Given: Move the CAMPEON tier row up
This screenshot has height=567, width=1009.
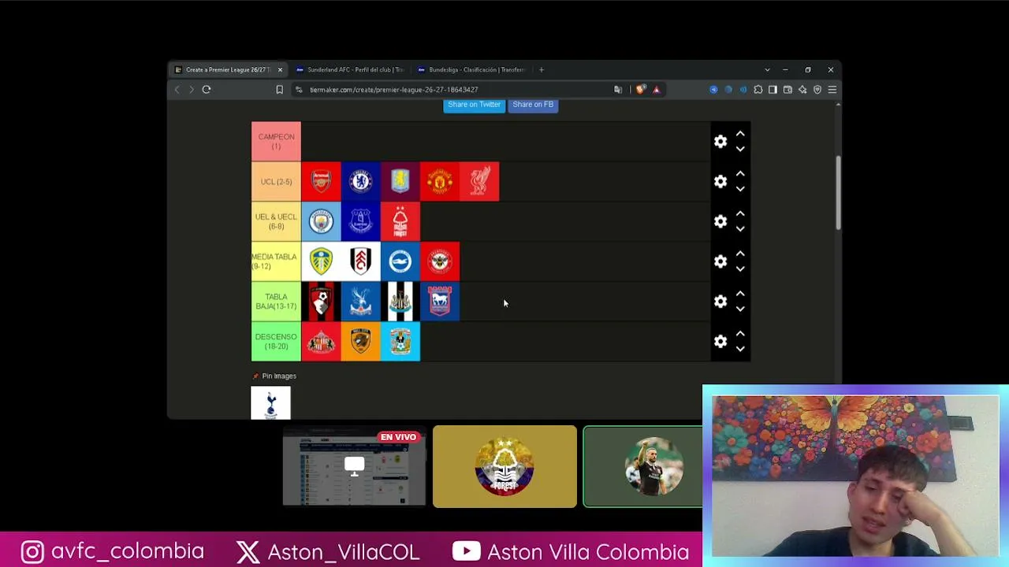Looking at the screenshot, I should 740,134.
